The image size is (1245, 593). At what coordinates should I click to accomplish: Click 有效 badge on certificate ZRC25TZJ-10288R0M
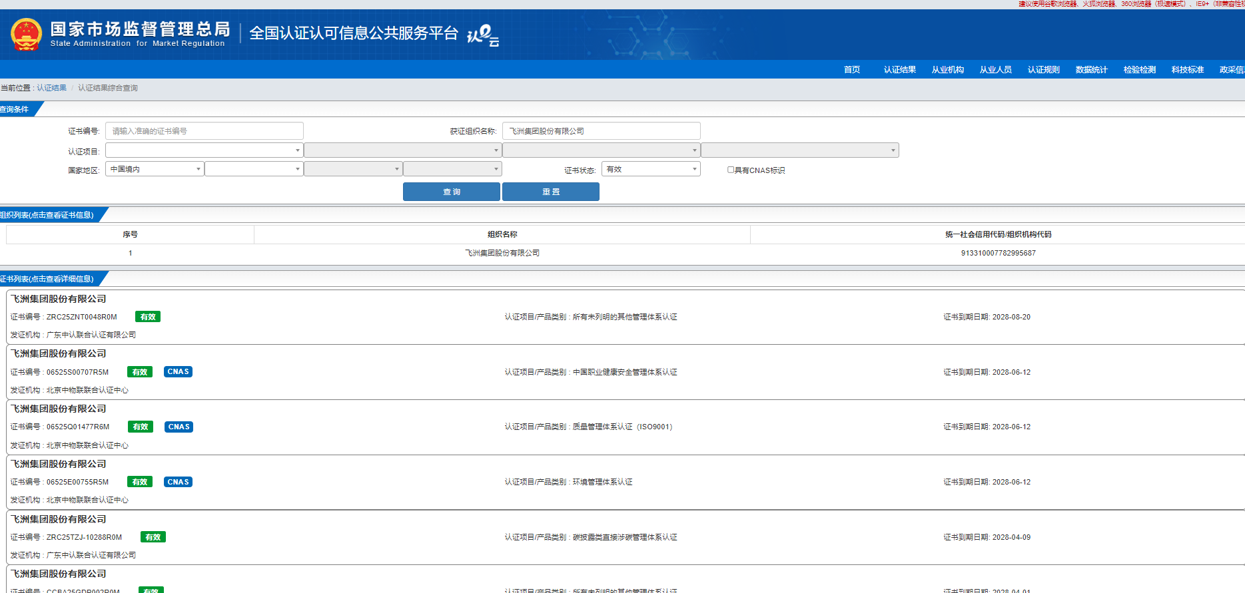point(153,537)
